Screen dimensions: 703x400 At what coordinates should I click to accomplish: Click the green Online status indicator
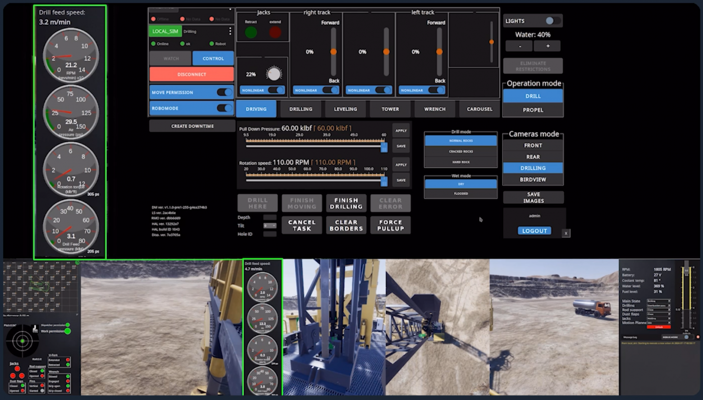coord(153,44)
